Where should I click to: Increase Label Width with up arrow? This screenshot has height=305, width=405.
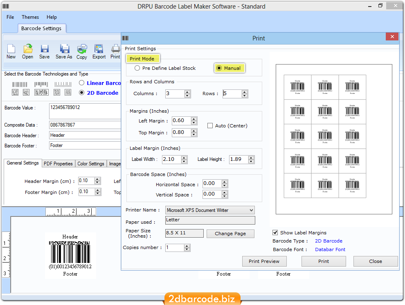(x=184, y=158)
